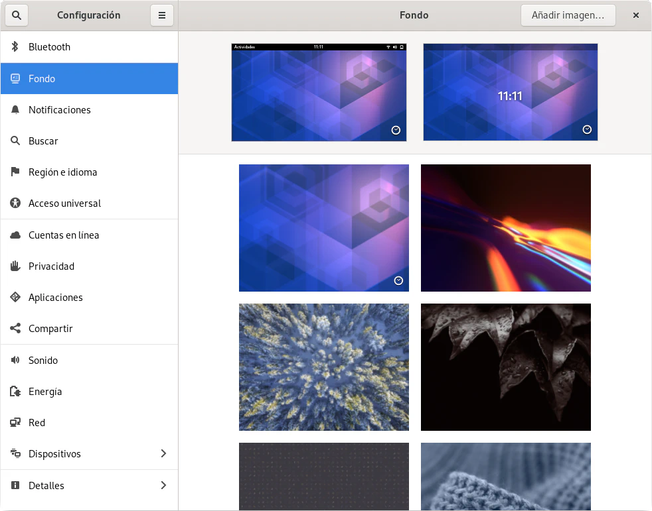Click the Añadir imagen button
652x511 pixels.
click(568, 15)
